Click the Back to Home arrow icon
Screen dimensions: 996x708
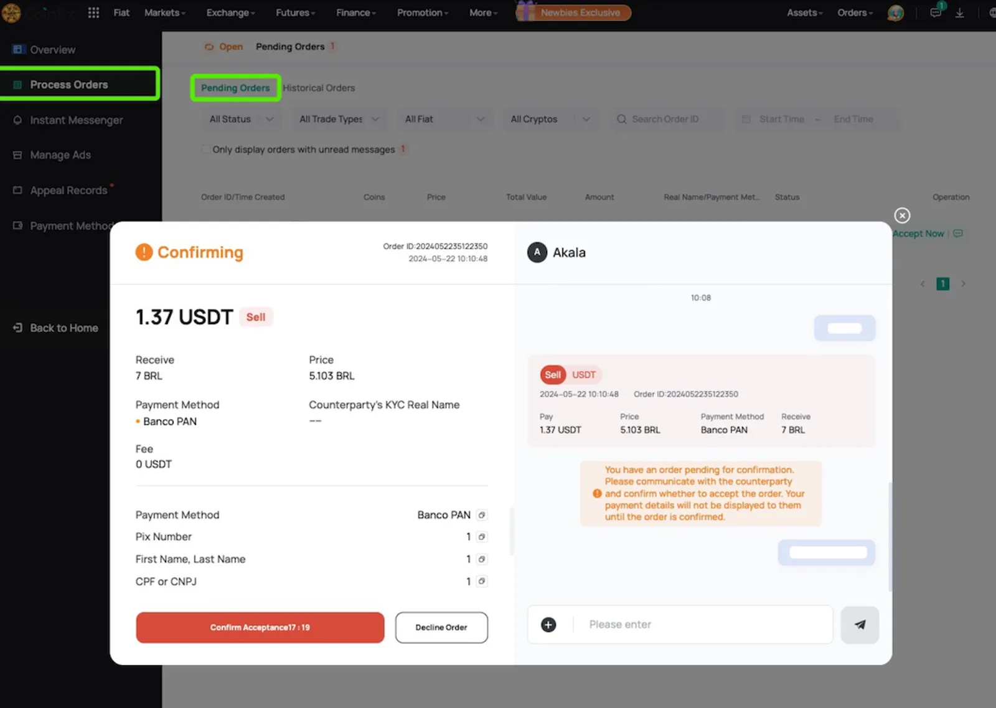(x=17, y=328)
